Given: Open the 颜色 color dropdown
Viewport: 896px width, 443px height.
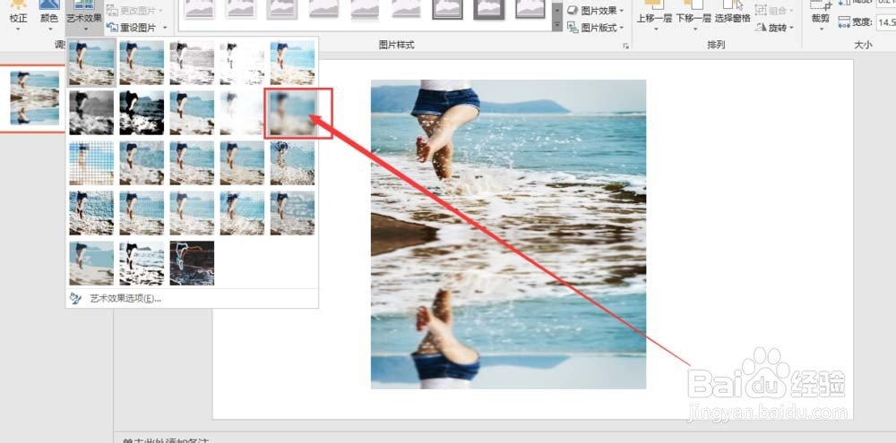Looking at the screenshot, I should 49,15.
